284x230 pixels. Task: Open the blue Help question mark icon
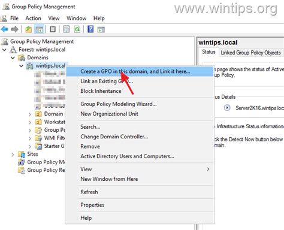coord(90,29)
